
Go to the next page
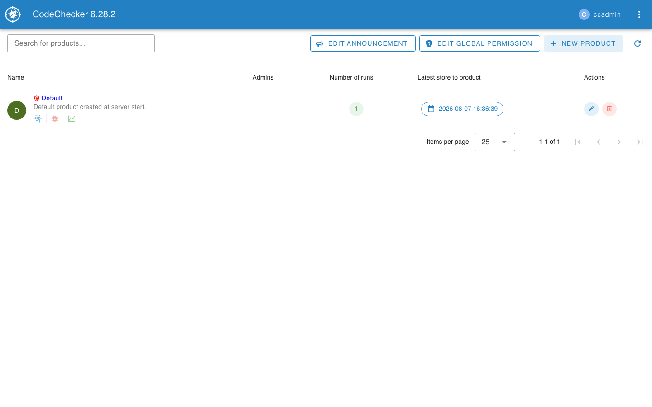click(x=619, y=142)
